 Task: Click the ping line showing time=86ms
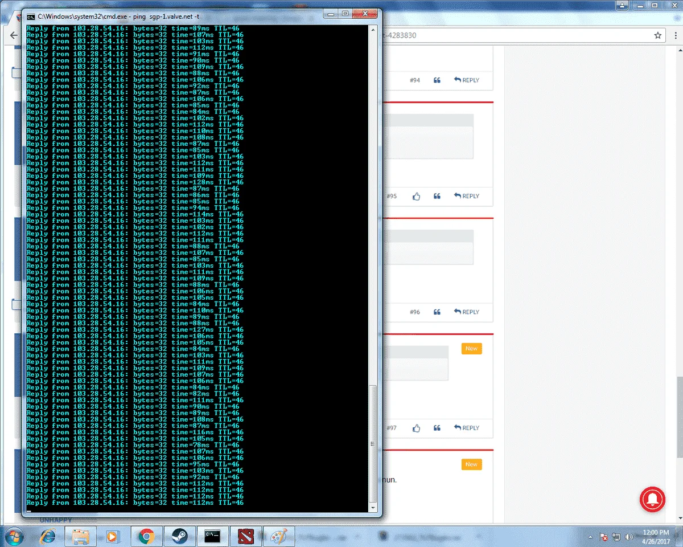pyautogui.click(x=133, y=195)
